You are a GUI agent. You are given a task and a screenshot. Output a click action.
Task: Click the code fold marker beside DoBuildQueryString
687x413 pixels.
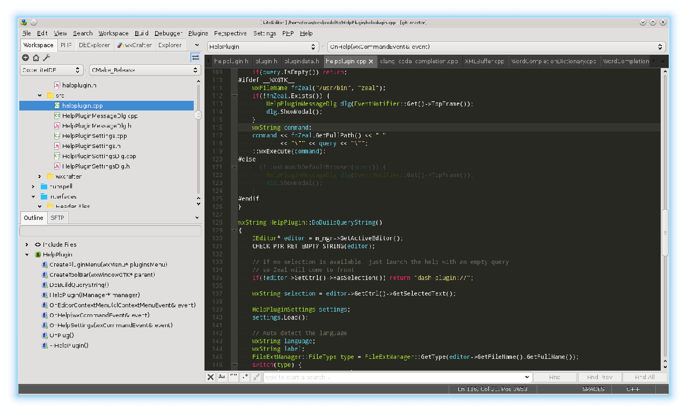pos(235,230)
